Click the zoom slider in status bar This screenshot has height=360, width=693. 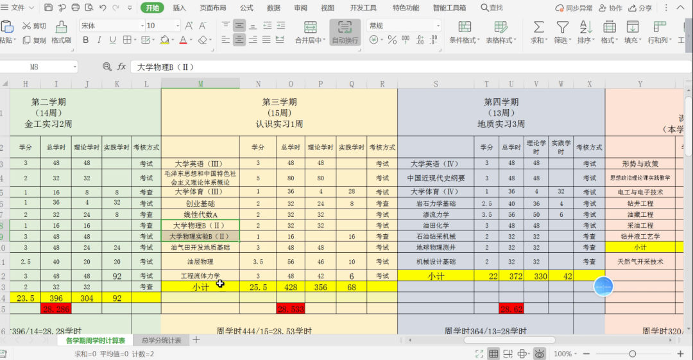pos(632,354)
